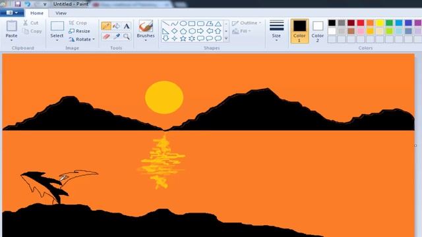The width and height of the screenshot is (422, 237).
Task: Choose the Hexagon shape
Action: [192, 31]
